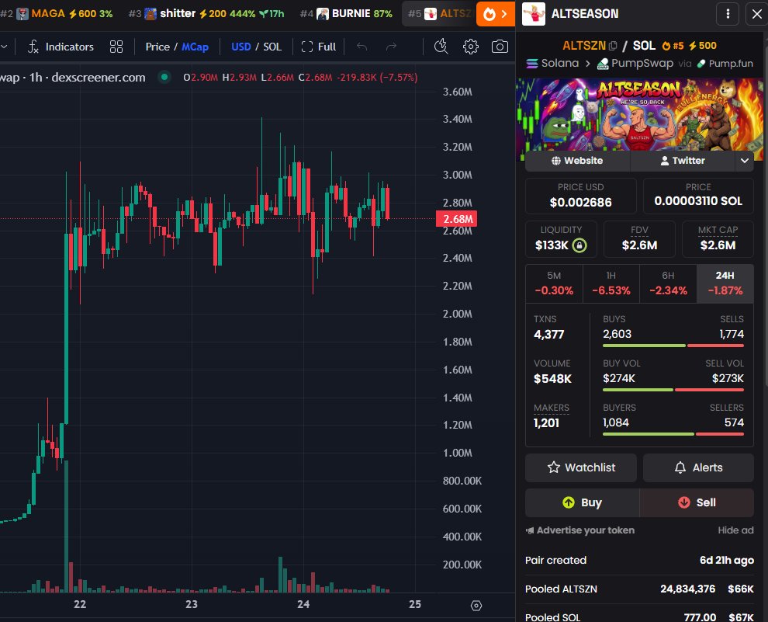Click the PRICE USD $0.002686 box
The height and width of the screenshot is (622, 768).
click(x=580, y=196)
